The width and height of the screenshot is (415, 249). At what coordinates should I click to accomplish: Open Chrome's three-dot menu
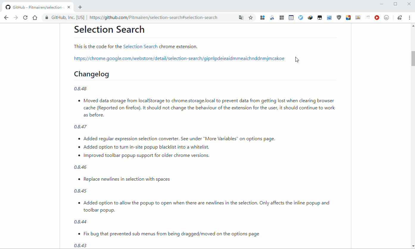coord(410,18)
